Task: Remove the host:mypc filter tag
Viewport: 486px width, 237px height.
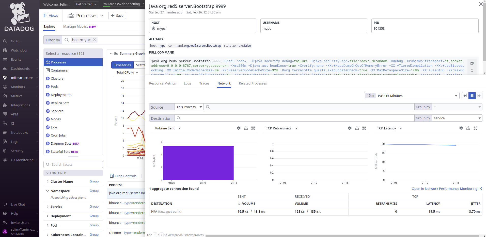Action: [x=95, y=40]
